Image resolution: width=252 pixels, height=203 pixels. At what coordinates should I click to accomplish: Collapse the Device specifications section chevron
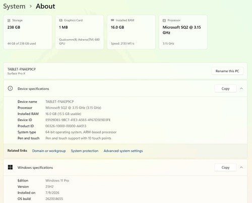(241, 88)
